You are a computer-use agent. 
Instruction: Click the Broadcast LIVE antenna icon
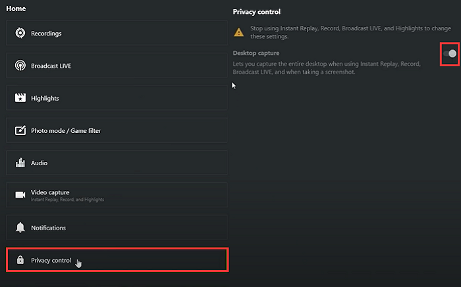tap(20, 66)
